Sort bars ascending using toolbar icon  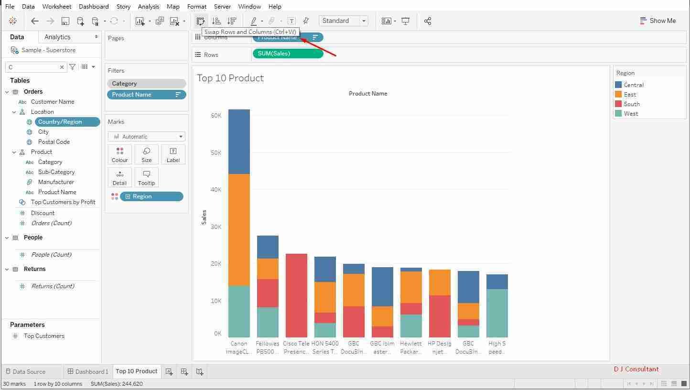[216, 21]
